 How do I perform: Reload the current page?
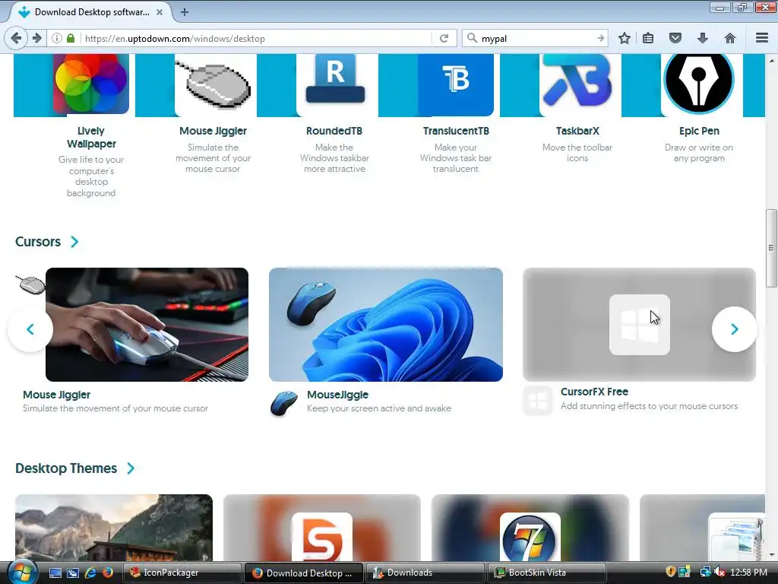click(x=444, y=38)
